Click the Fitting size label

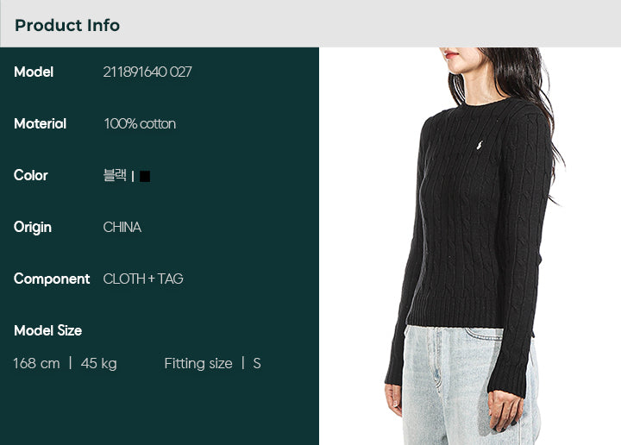[198, 363]
